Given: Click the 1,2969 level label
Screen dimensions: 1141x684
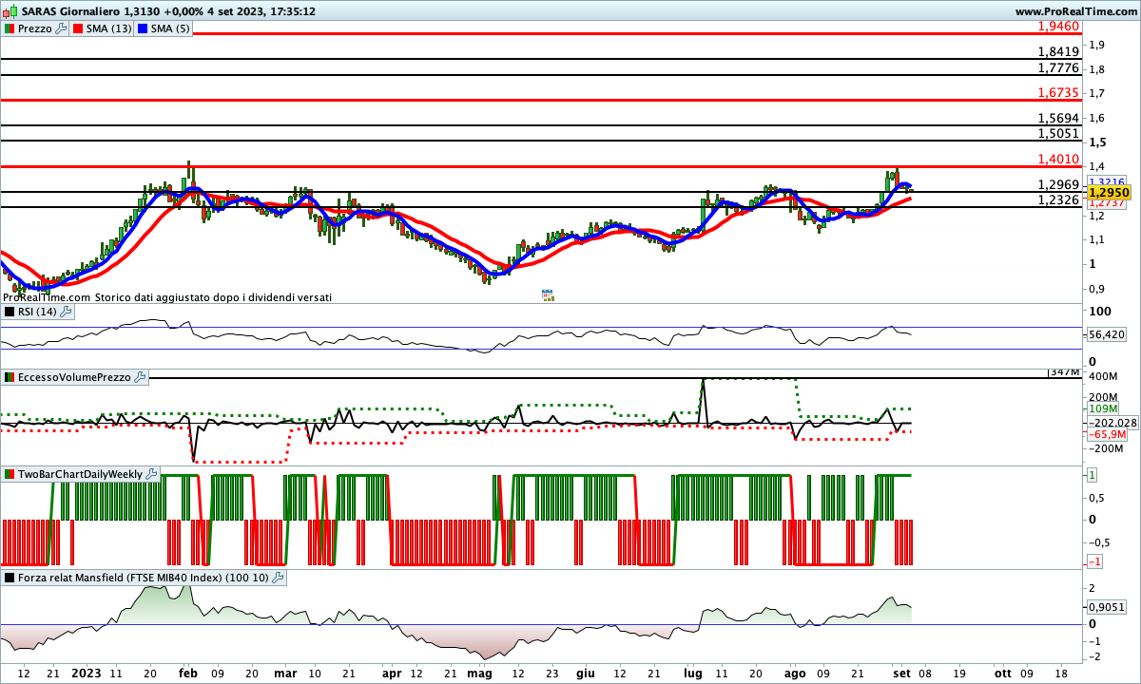Looking at the screenshot, I should point(1058,184).
